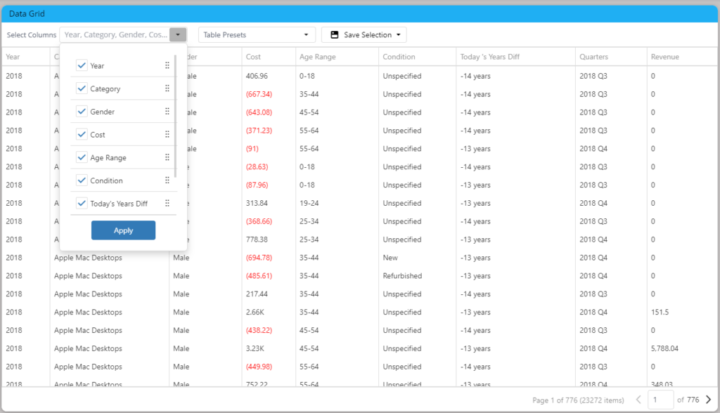
Task: Disable the Today's Years Diff column
Action: (82, 204)
